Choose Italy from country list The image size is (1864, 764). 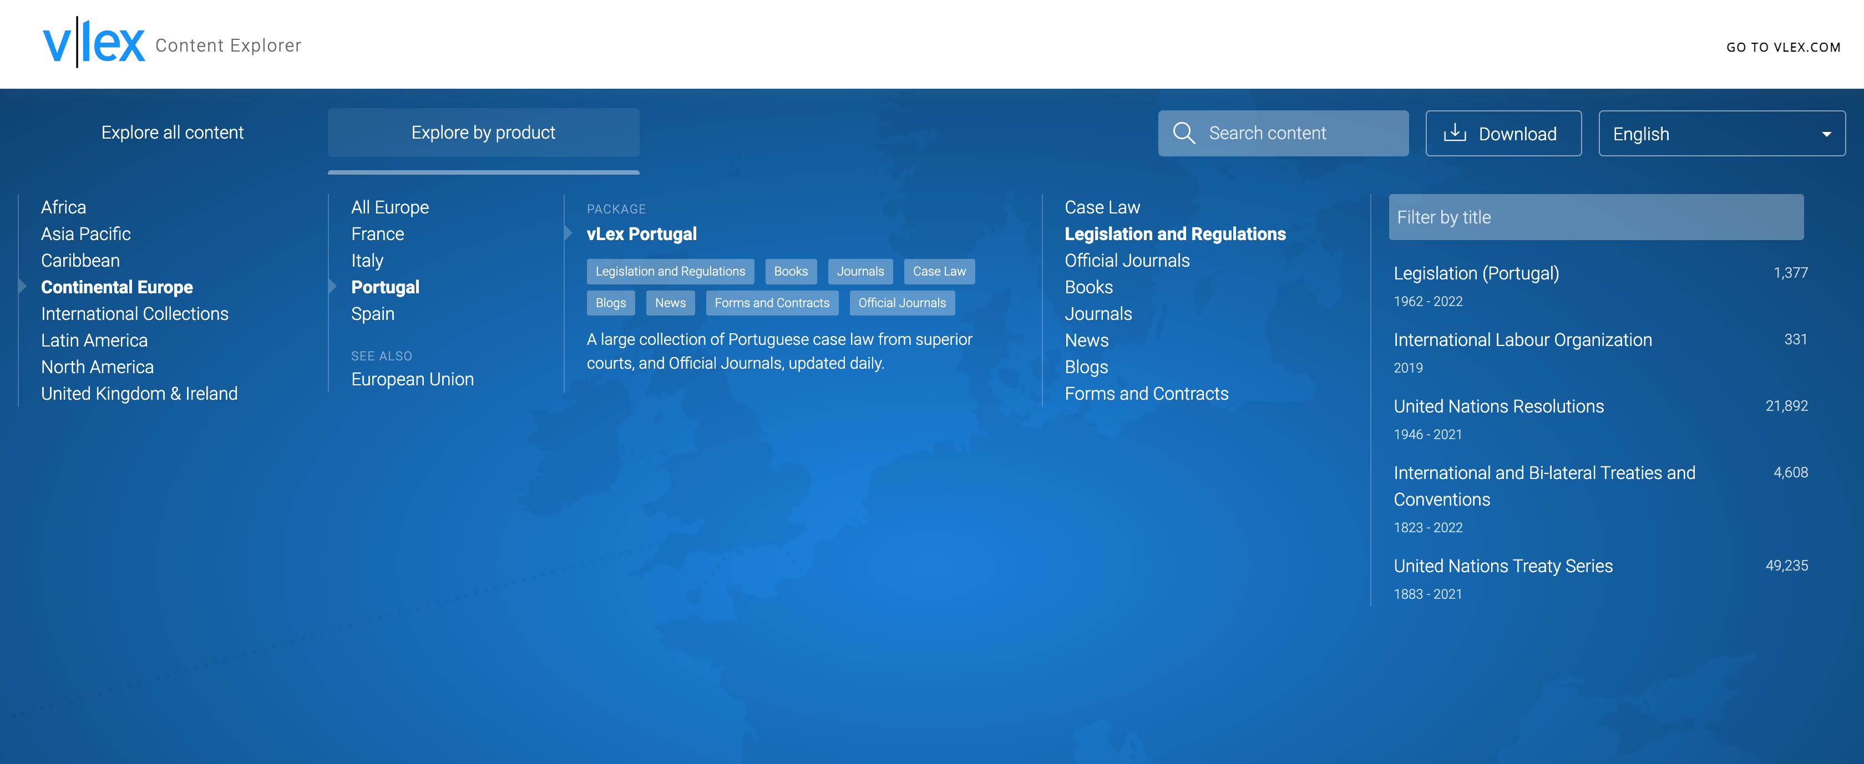[368, 261]
